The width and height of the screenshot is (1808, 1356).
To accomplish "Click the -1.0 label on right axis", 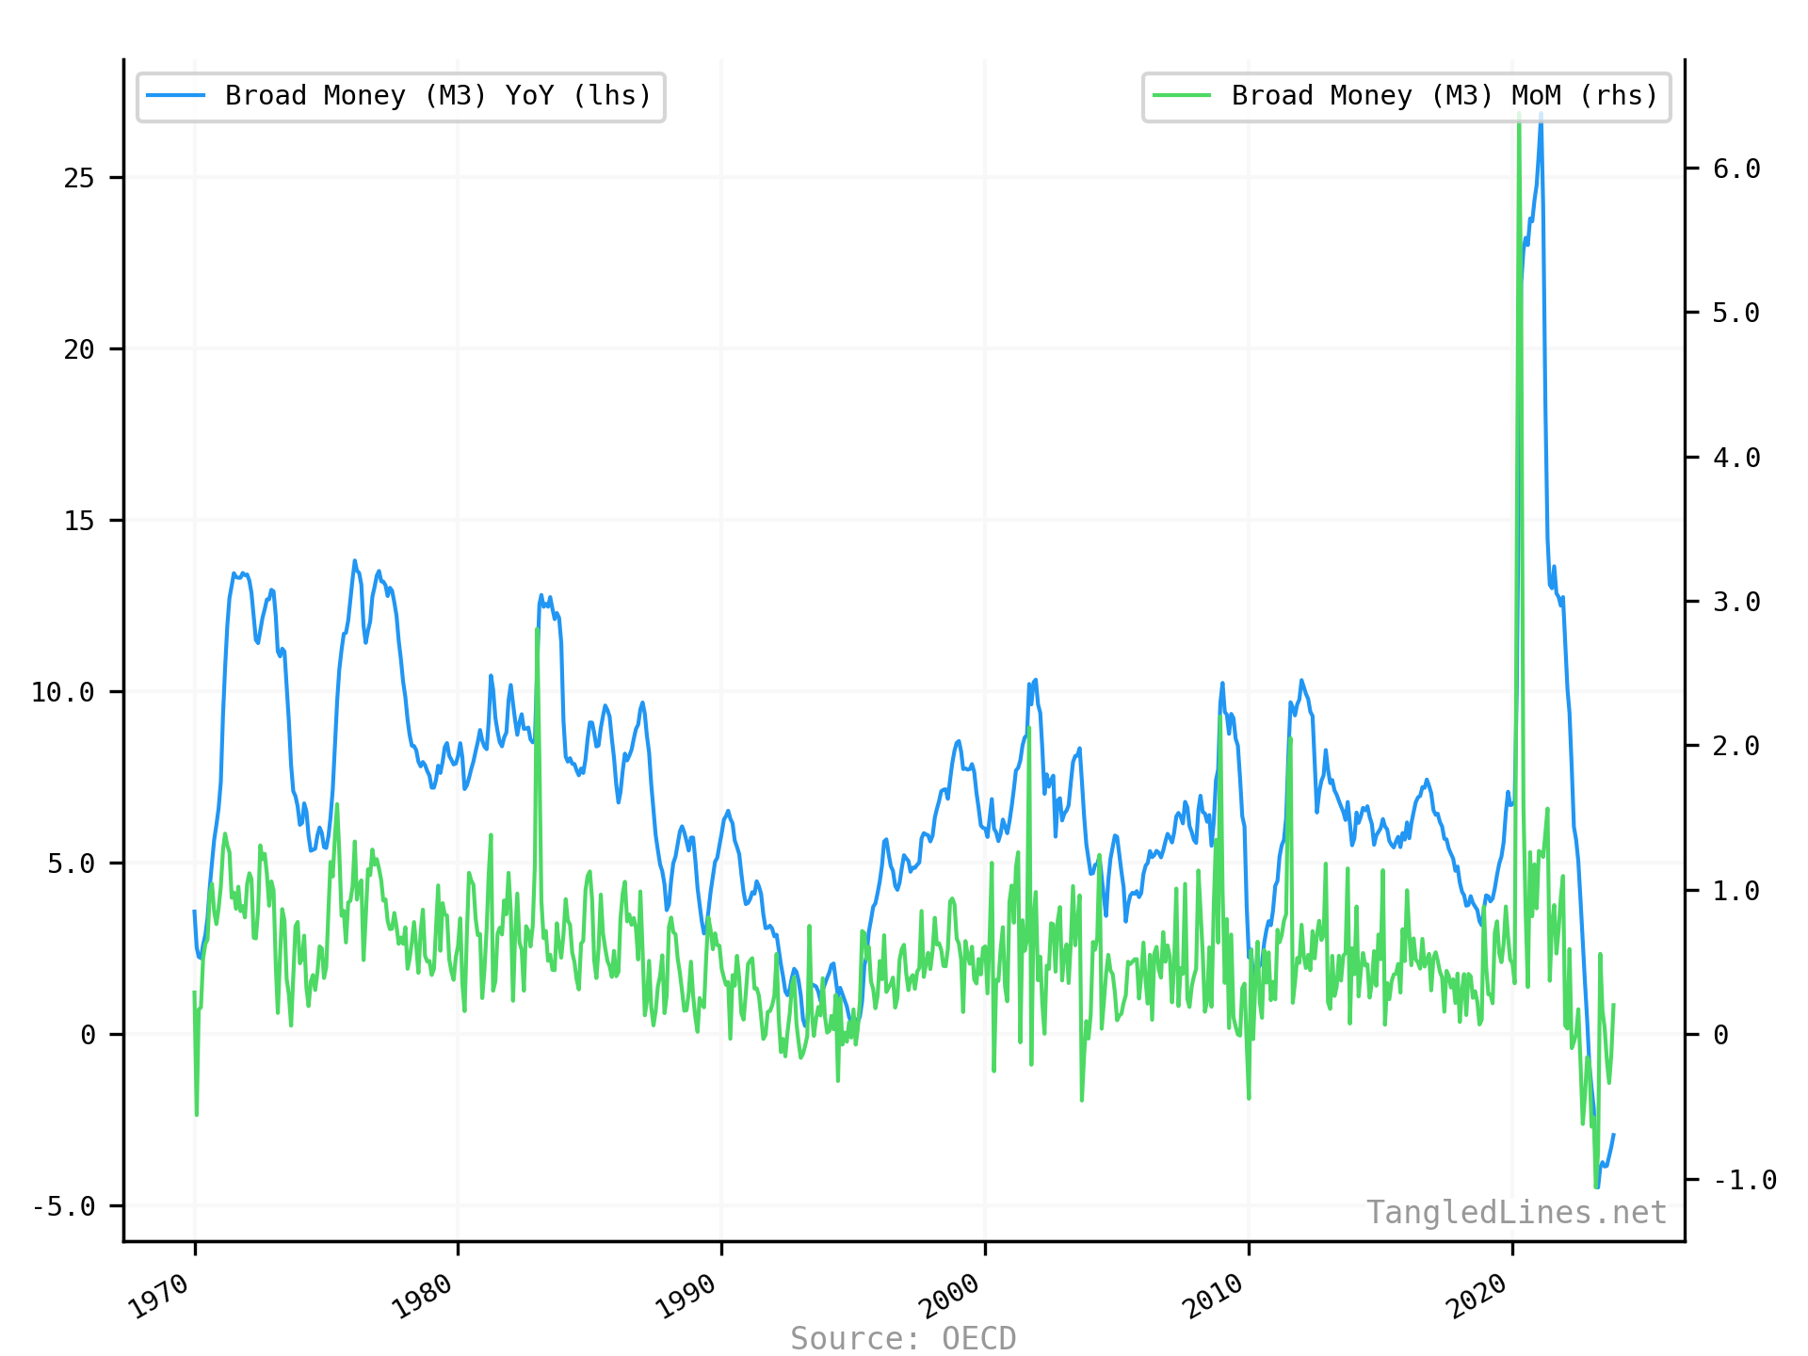I will 1744,1180.
